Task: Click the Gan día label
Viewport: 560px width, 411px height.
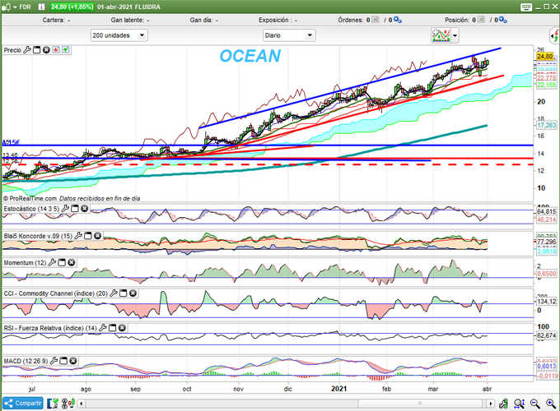Action: point(201,20)
